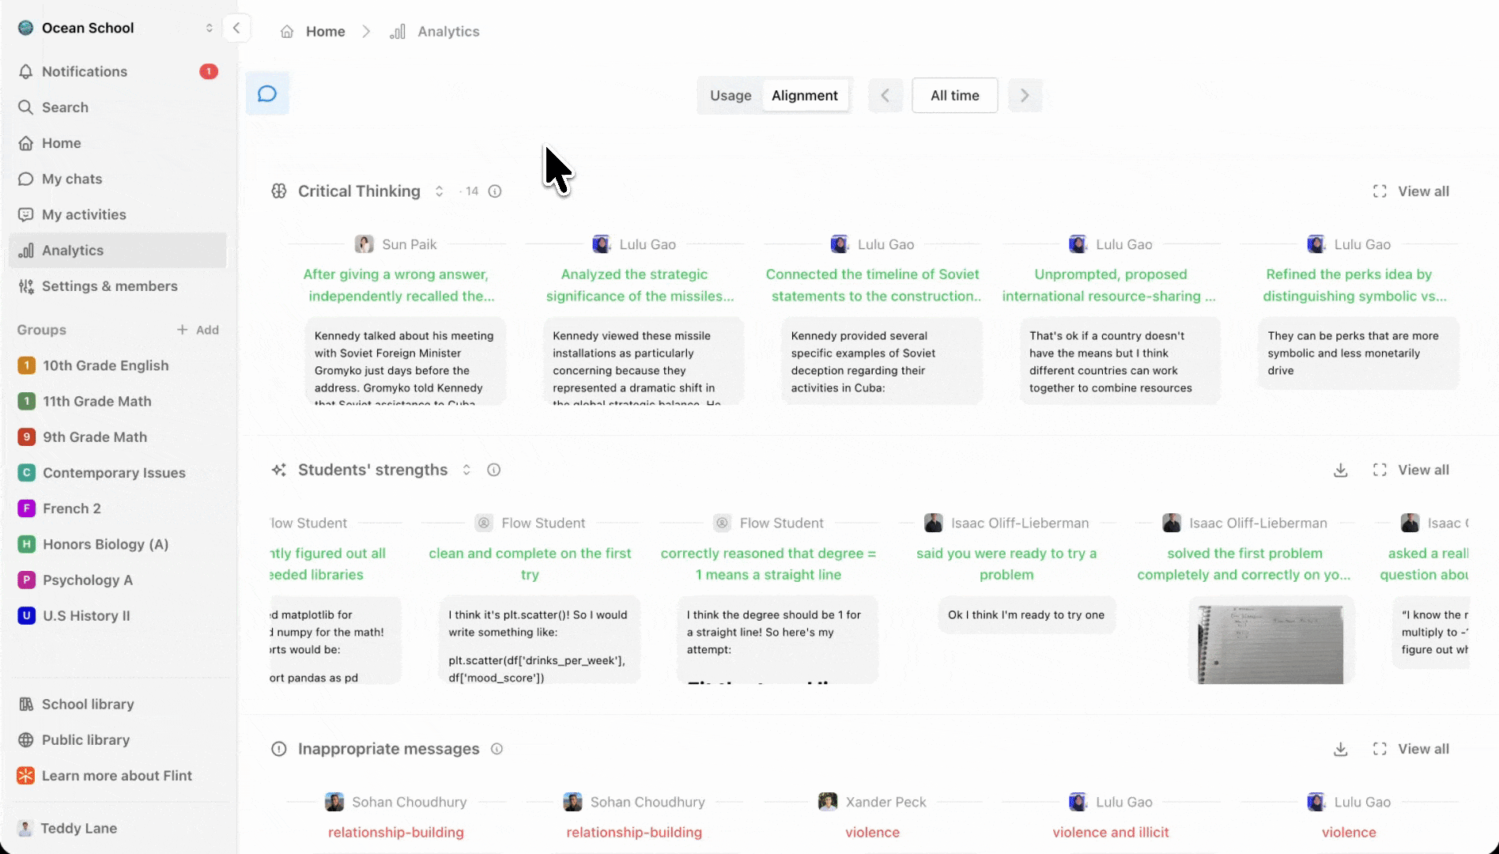The height and width of the screenshot is (854, 1499).
Task: Open the U.S History II group
Action: coord(117,616)
